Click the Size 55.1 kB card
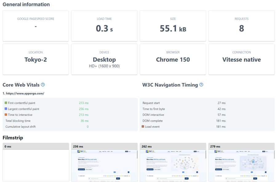This screenshot has width=277, height=184. (x=173, y=26)
